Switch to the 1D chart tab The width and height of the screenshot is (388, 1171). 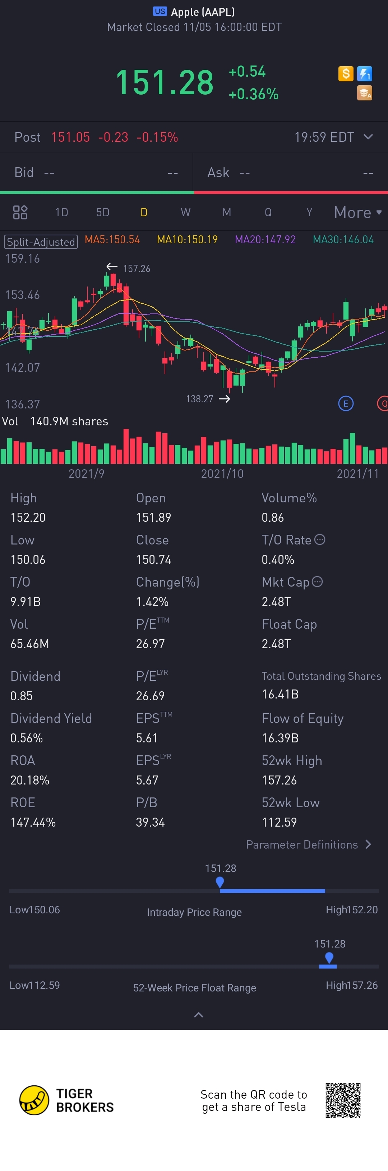click(61, 212)
